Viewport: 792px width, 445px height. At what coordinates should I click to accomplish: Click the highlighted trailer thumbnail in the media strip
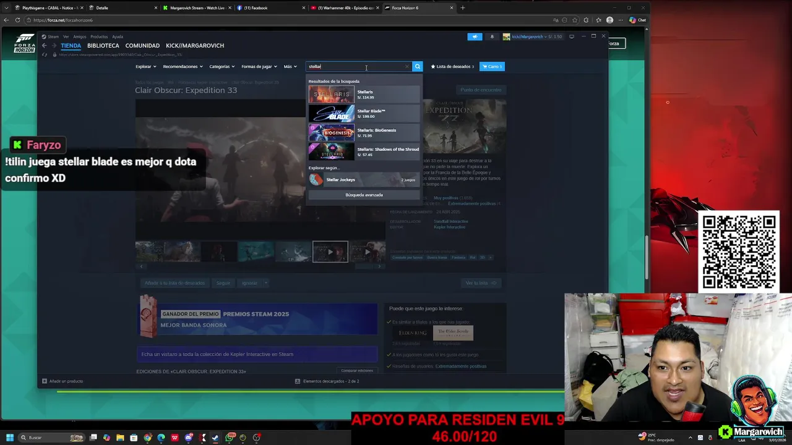click(330, 252)
